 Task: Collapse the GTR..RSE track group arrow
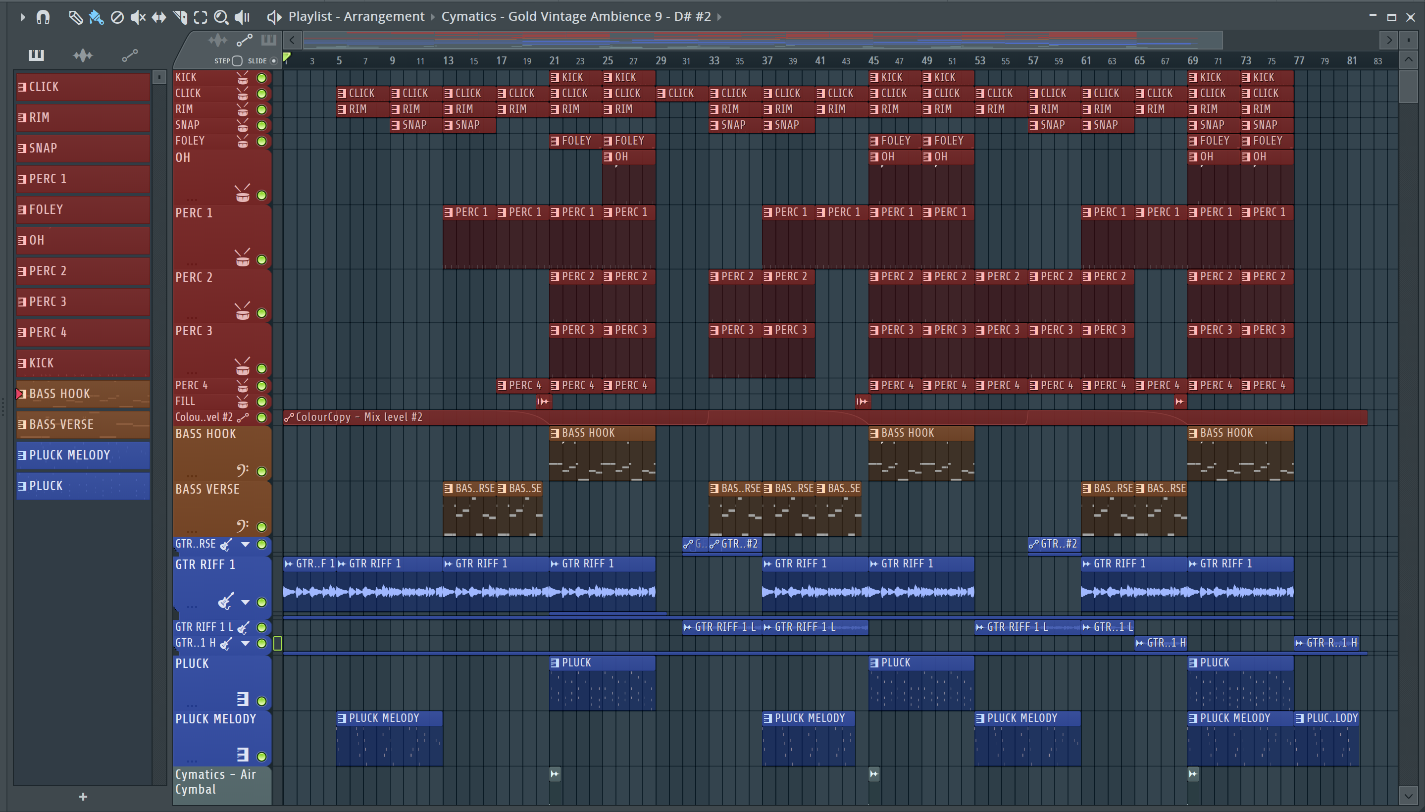point(246,544)
